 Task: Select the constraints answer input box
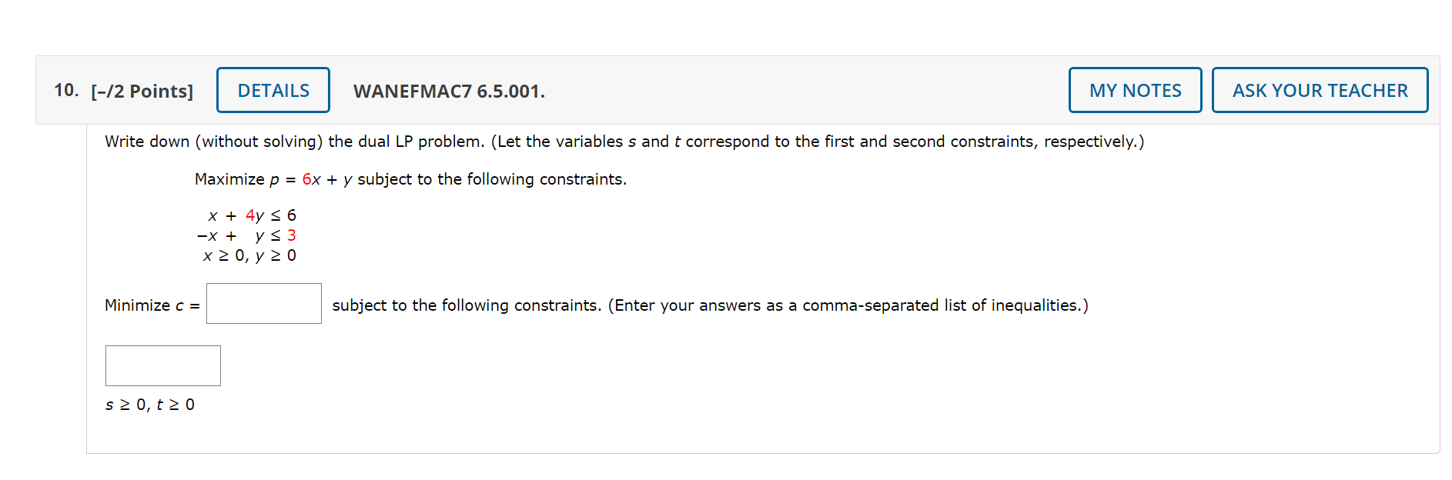pos(162,365)
